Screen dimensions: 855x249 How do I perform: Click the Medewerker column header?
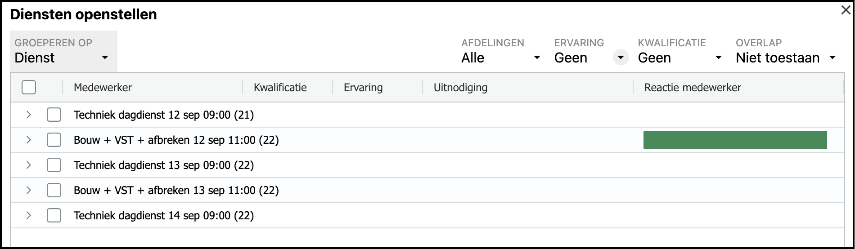pyautogui.click(x=103, y=87)
